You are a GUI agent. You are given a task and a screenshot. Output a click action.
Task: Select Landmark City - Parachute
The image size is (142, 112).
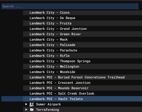[x=83, y=50]
